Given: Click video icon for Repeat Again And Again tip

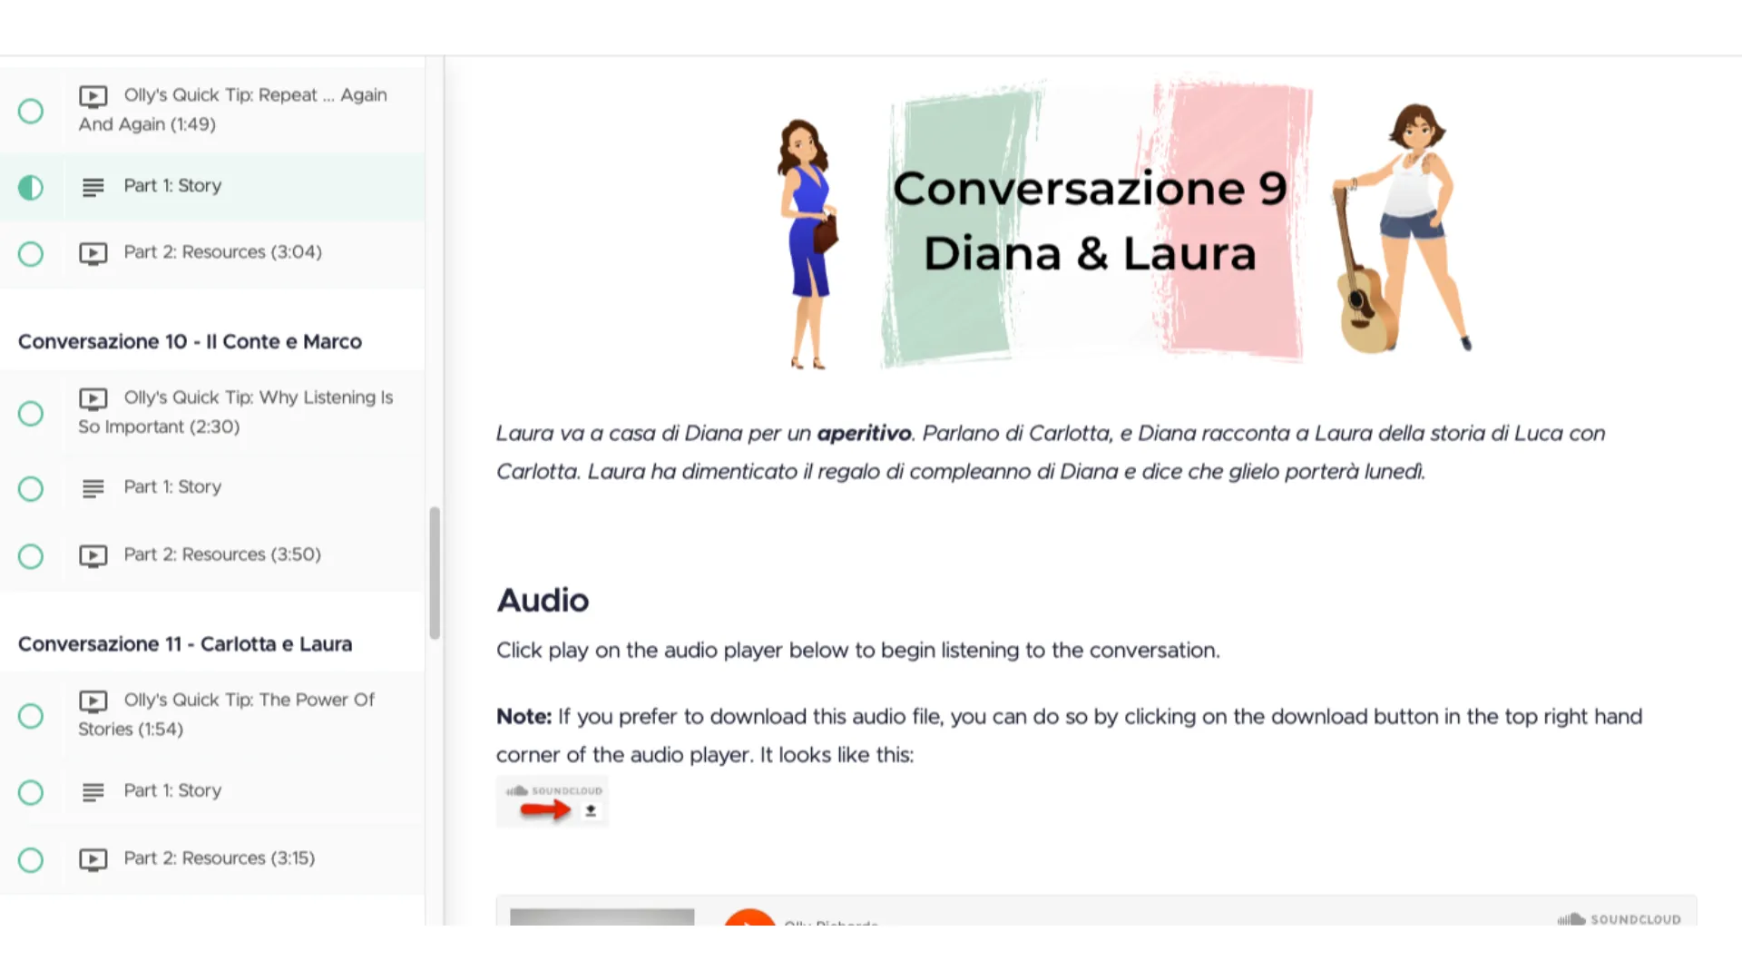Looking at the screenshot, I should click(93, 96).
